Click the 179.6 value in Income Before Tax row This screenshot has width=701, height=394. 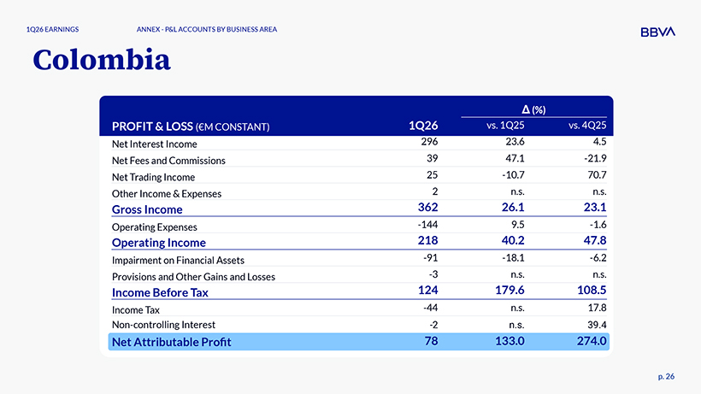[510, 291]
